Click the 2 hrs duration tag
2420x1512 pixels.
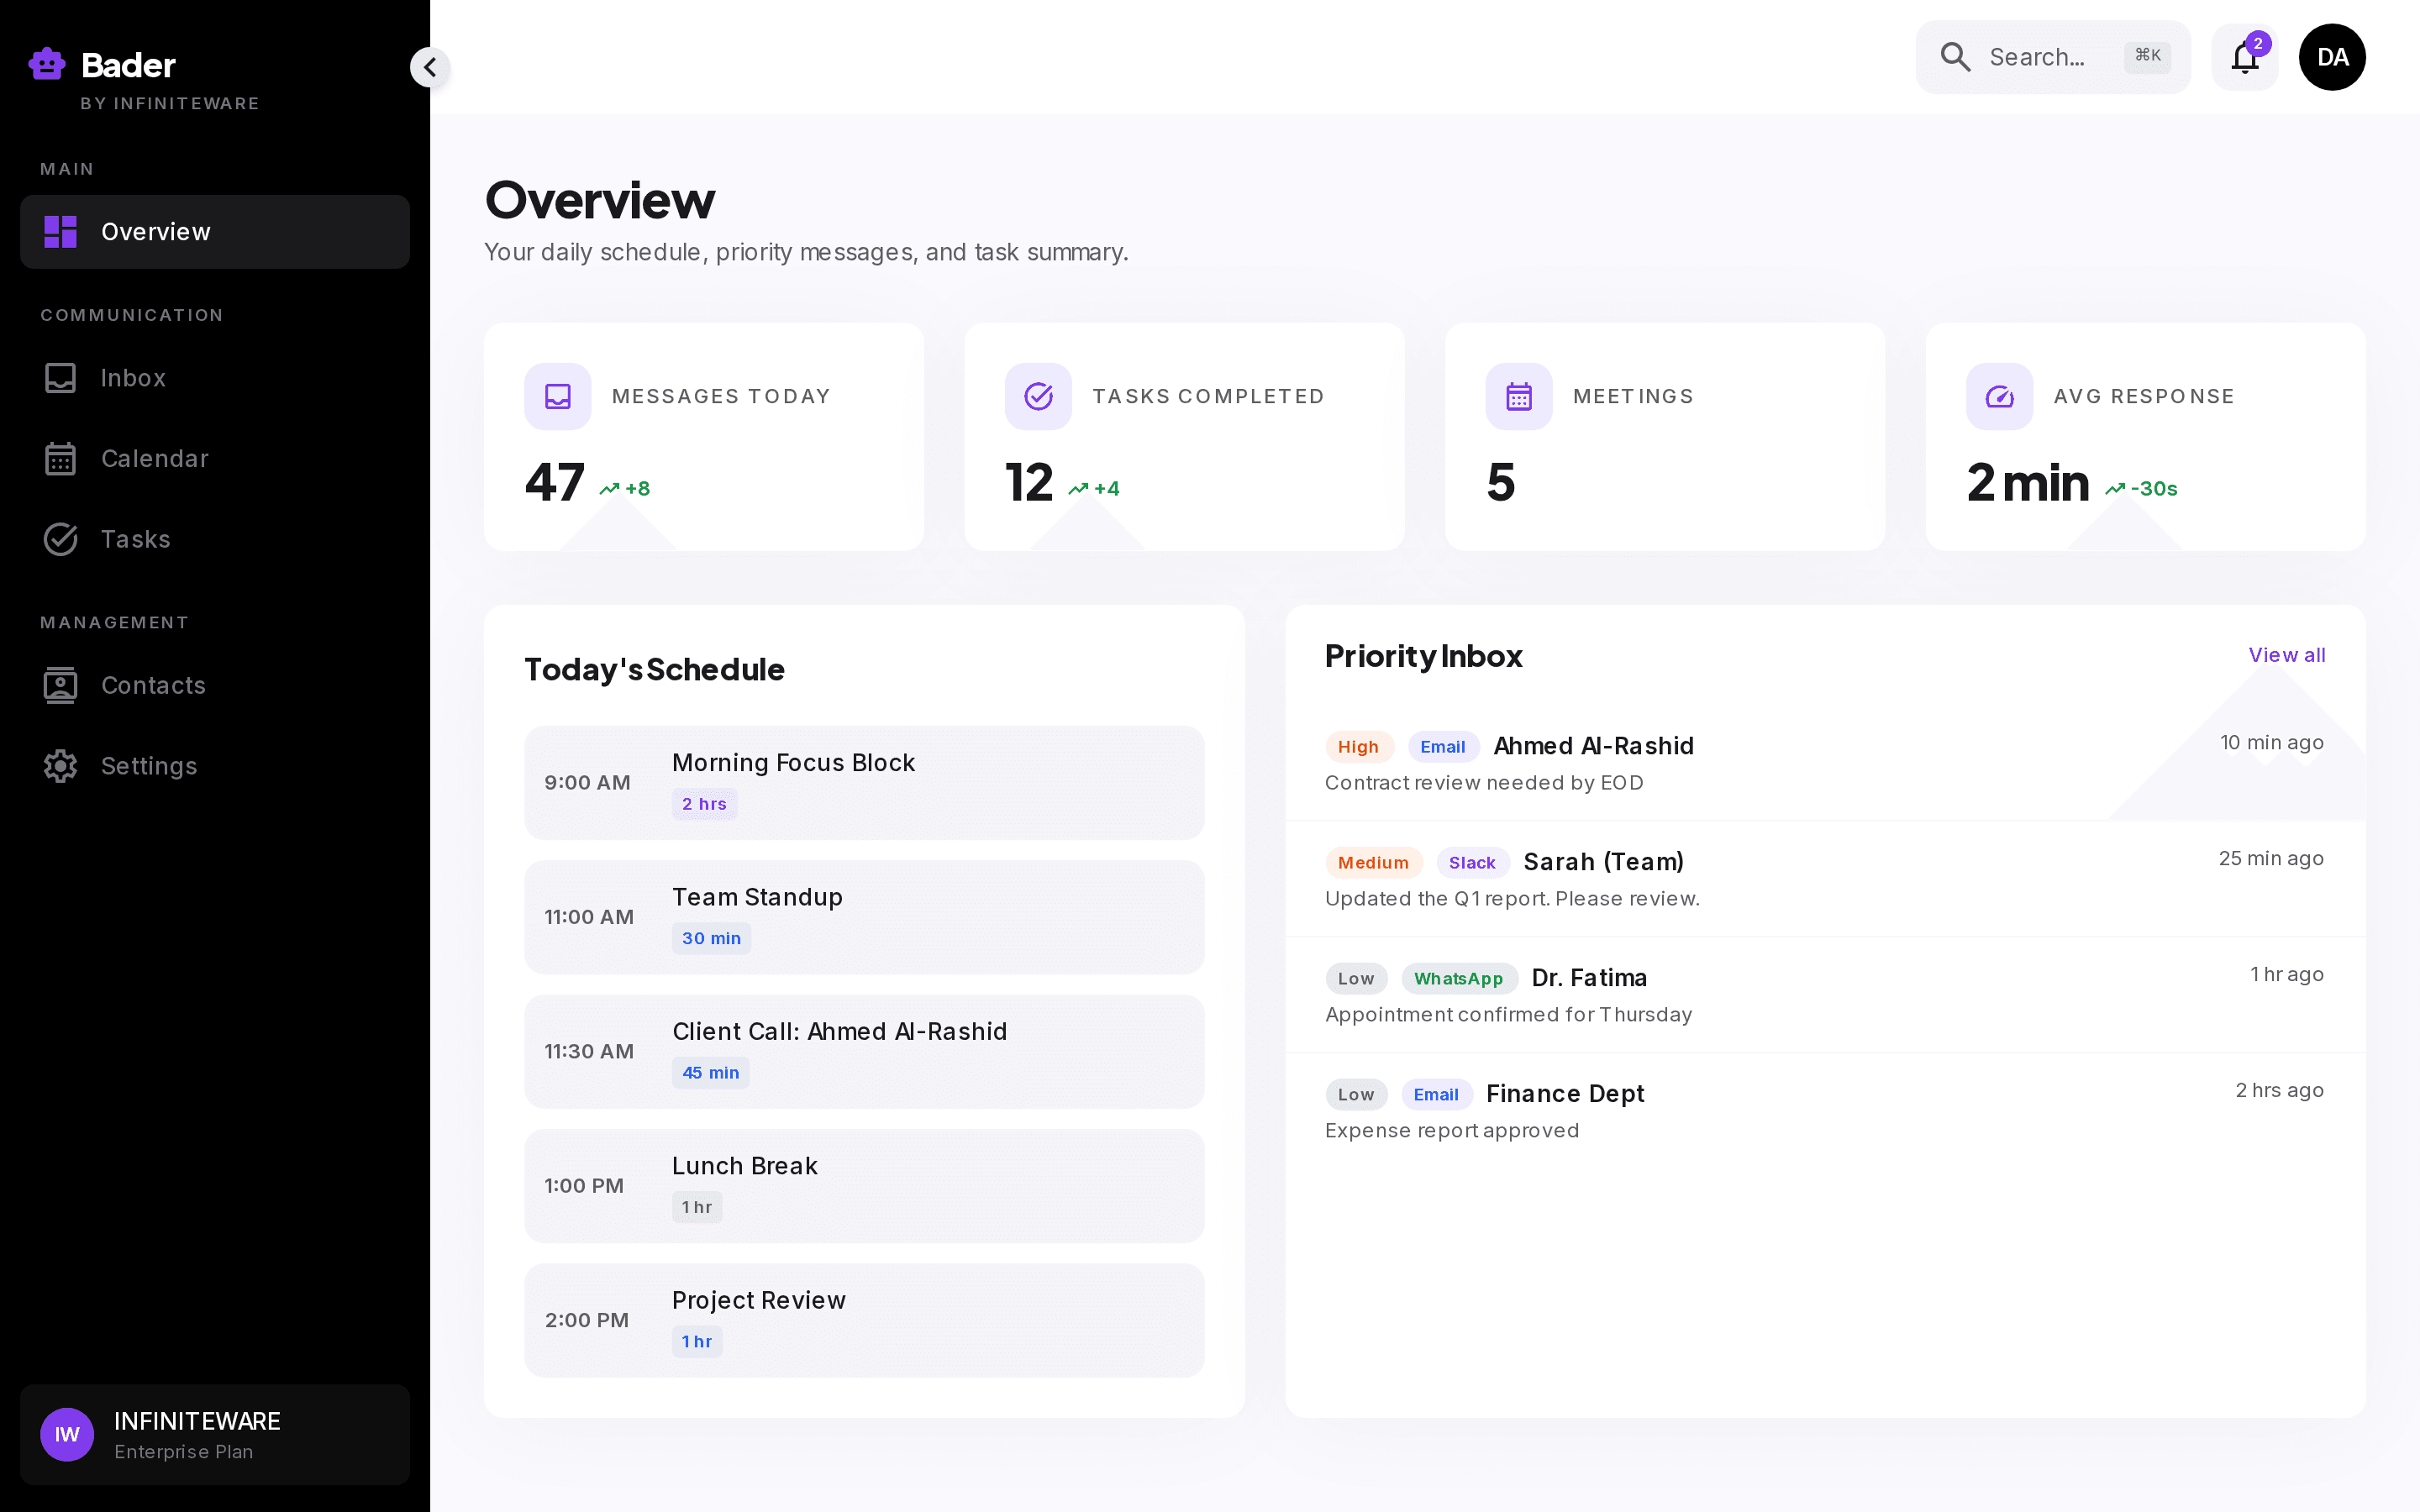[x=704, y=804]
